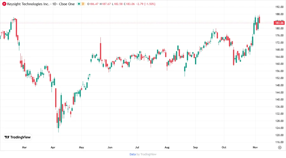Click the open value O186.47
This screenshot has height=158, width=286.
(x=93, y=4)
